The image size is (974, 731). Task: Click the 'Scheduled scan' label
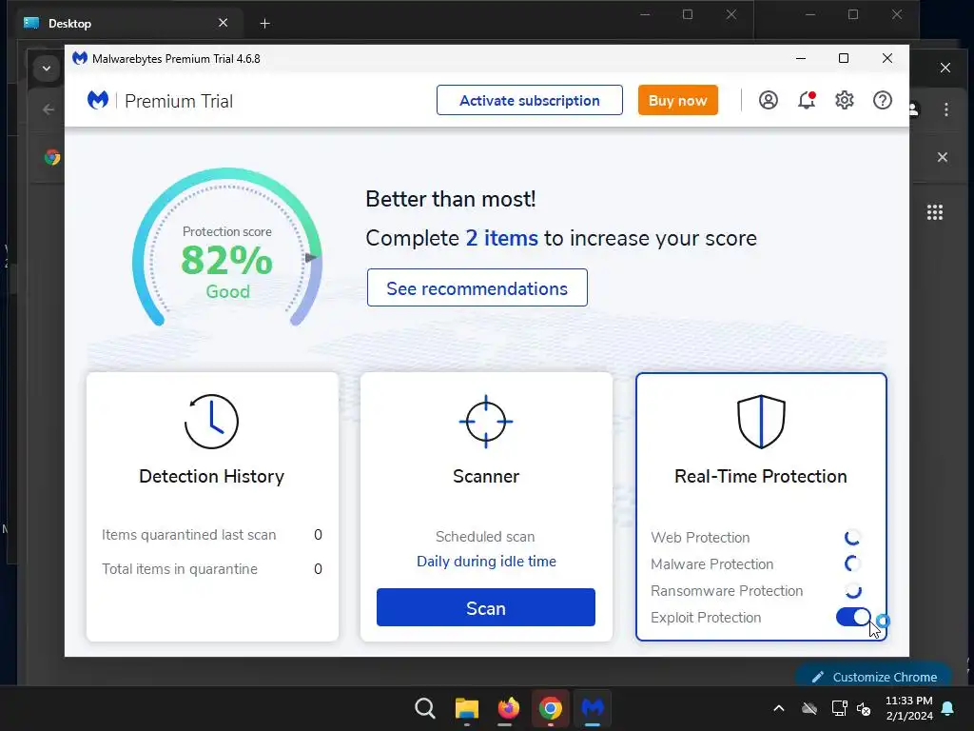click(x=485, y=537)
